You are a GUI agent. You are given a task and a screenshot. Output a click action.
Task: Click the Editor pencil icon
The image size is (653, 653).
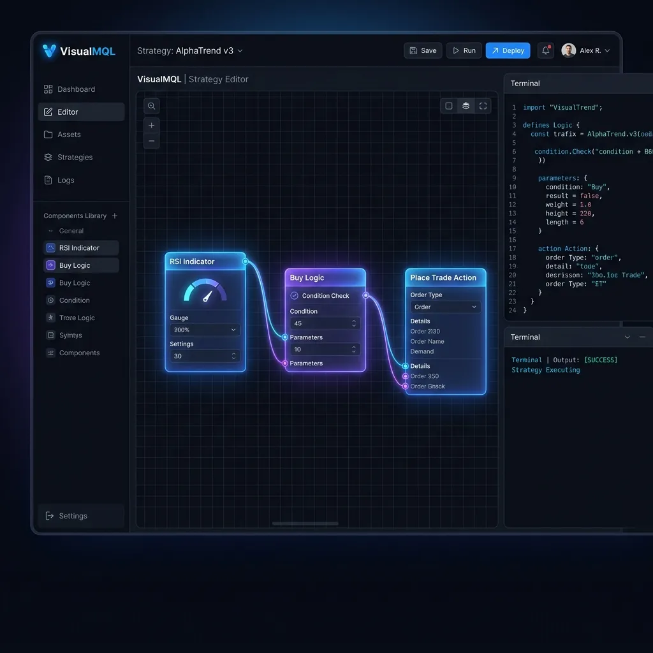coord(48,112)
